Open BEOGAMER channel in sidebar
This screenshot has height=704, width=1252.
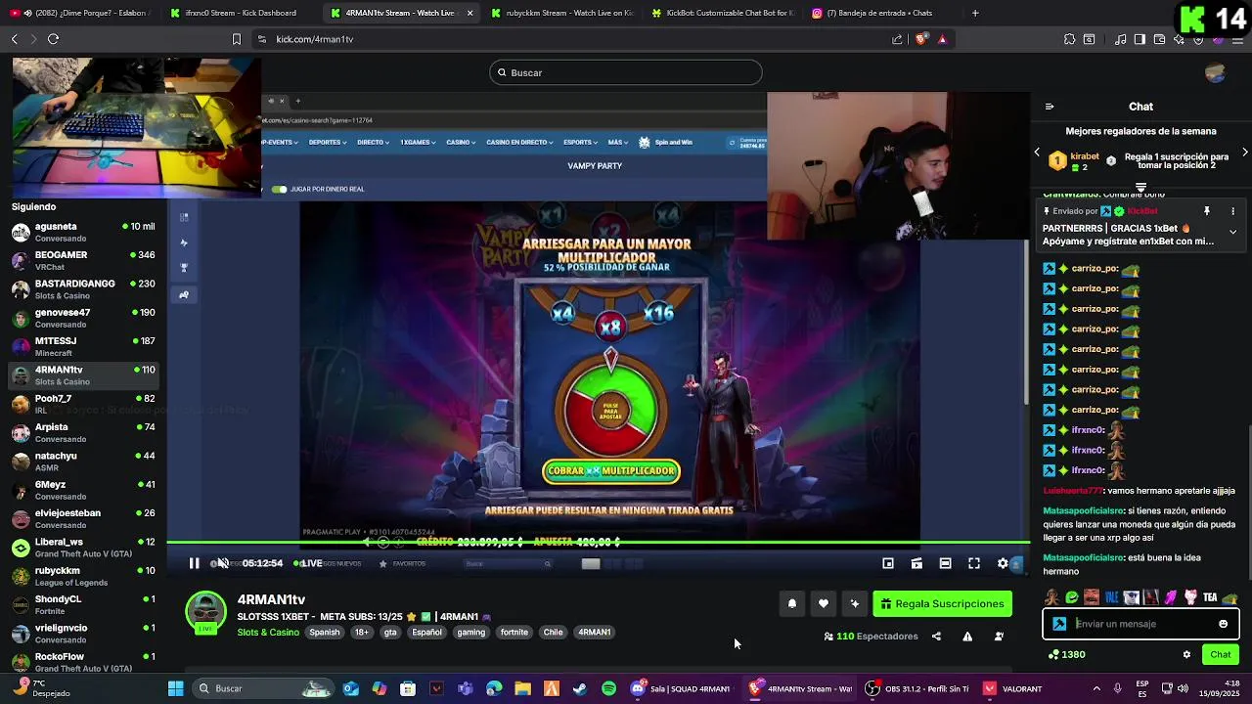pyautogui.click(x=83, y=260)
